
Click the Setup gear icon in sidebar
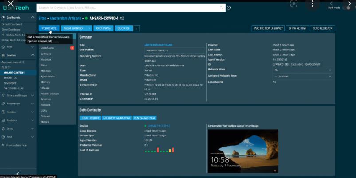tap(3, 128)
